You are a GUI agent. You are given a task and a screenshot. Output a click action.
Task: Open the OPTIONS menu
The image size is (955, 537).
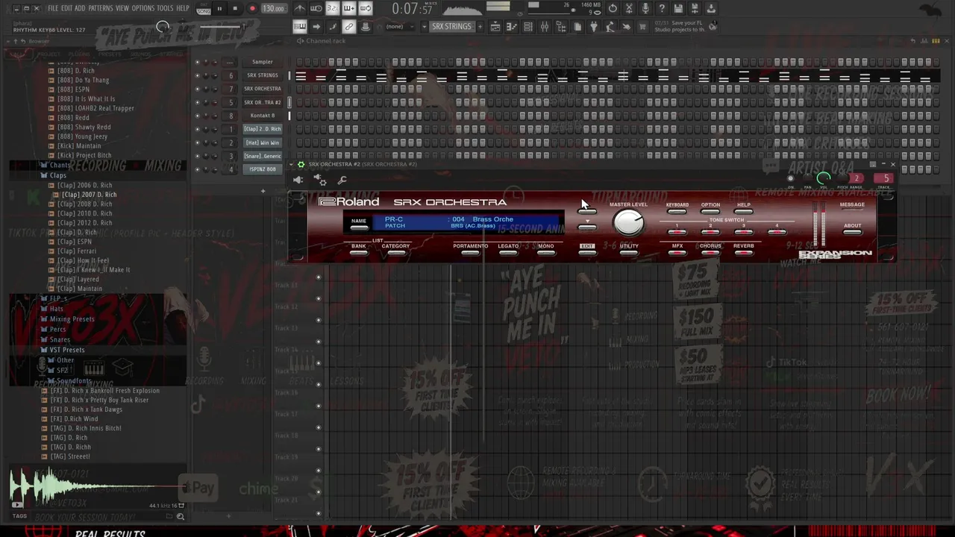(x=143, y=8)
